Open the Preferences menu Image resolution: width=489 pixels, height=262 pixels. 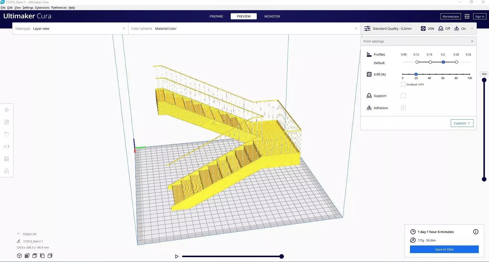click(59, 8)
